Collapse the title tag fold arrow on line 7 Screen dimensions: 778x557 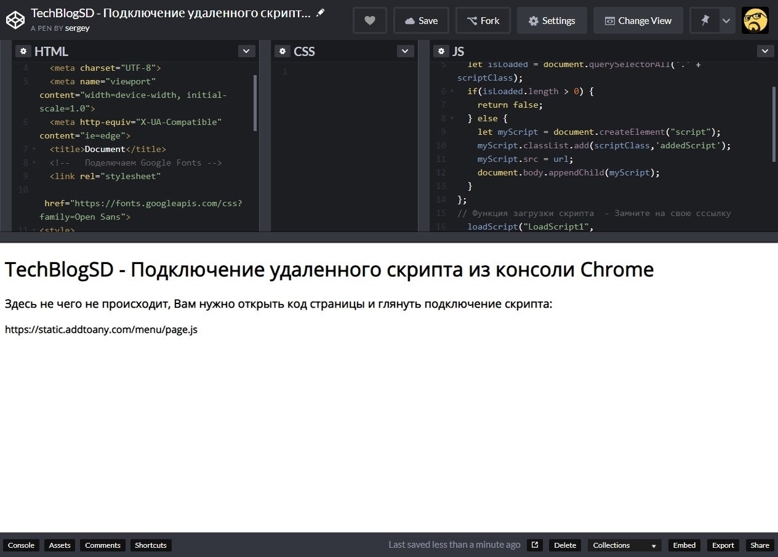[34, 150]
